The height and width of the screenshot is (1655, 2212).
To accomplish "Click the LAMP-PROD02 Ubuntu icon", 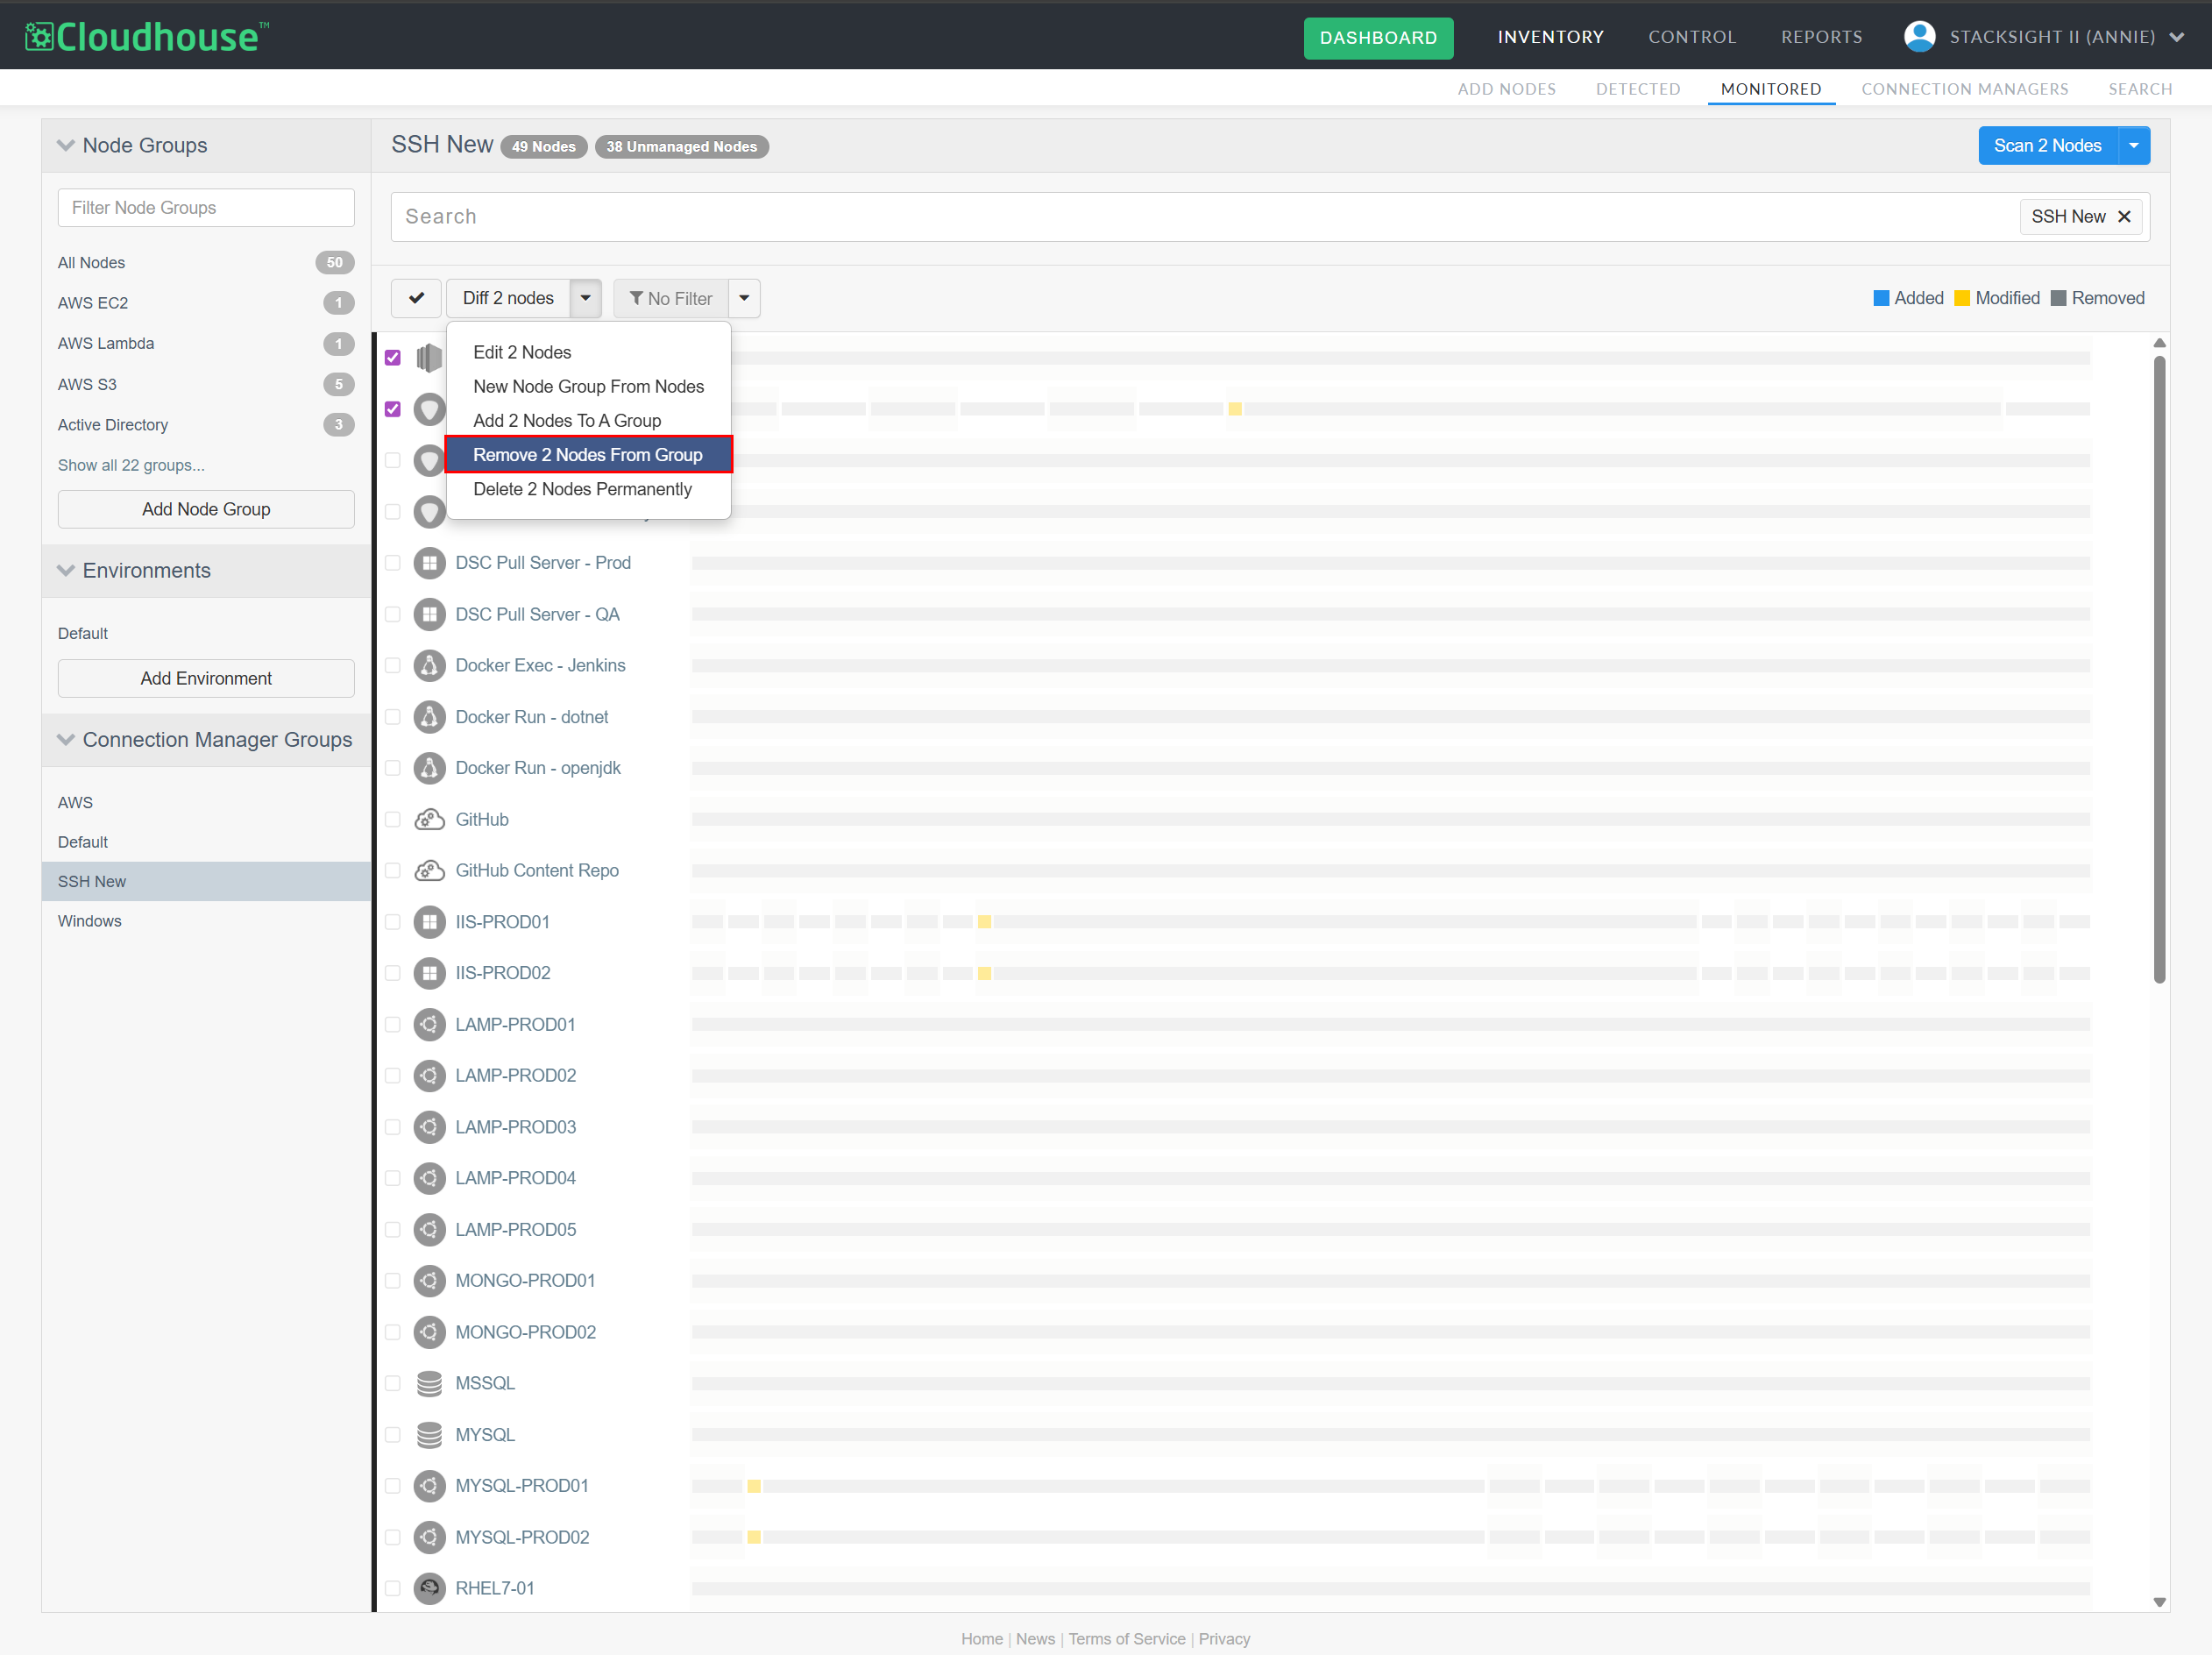I will click(429, 1075).
